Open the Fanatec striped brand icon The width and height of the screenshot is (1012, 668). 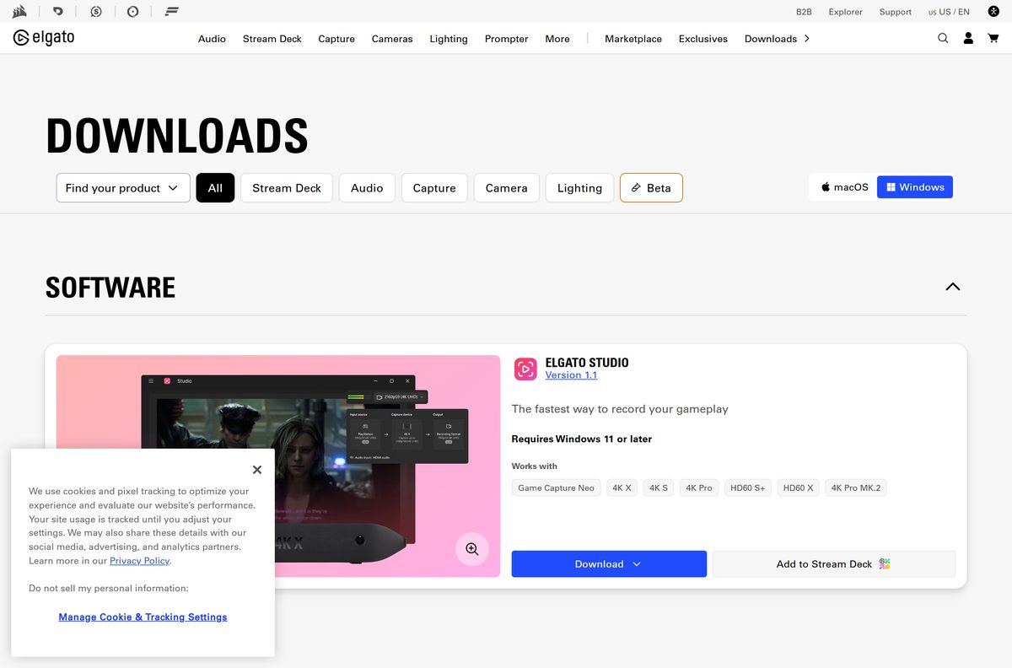[171, 12]
